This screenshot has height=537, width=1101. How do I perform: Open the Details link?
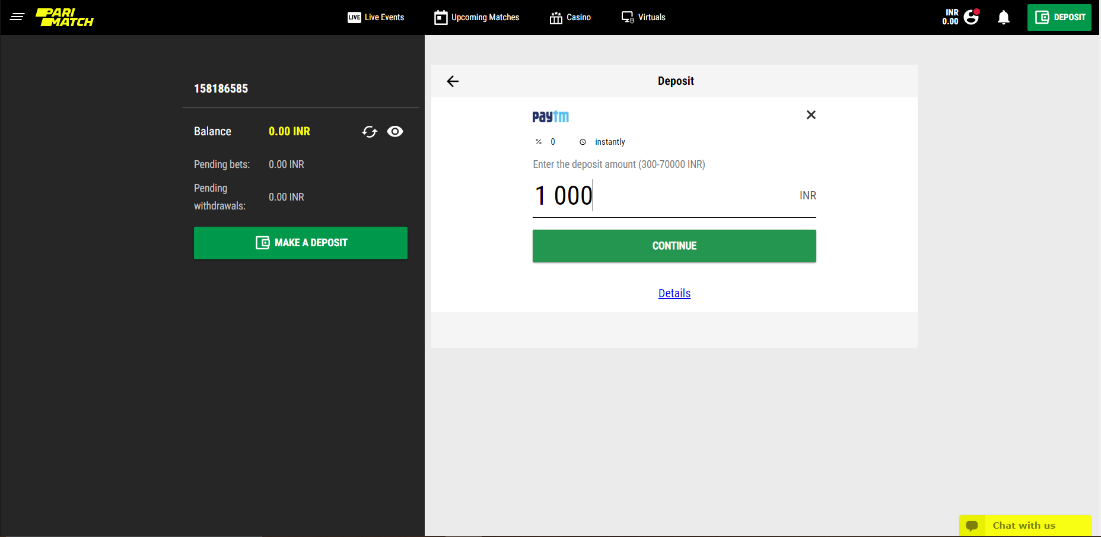coord(674,293)
